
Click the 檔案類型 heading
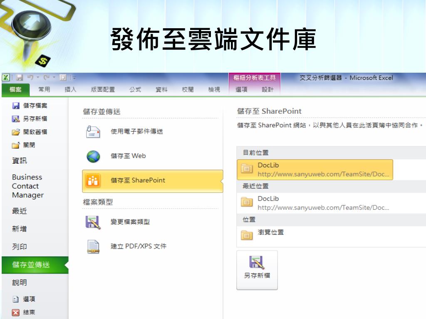pyautogui.click(x=98, y=202)
